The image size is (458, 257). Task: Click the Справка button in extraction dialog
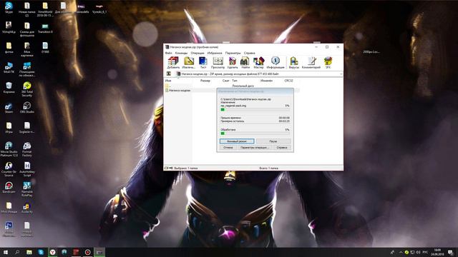[x=281, y=148]
